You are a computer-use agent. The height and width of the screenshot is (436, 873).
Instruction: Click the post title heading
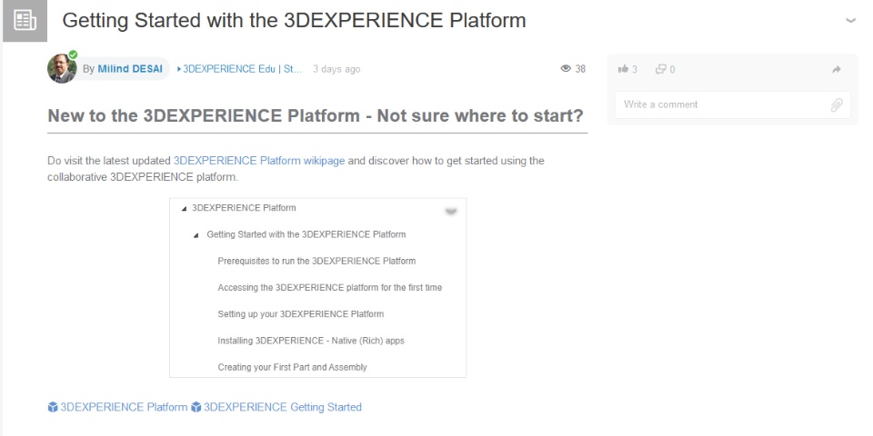[294, 20]
